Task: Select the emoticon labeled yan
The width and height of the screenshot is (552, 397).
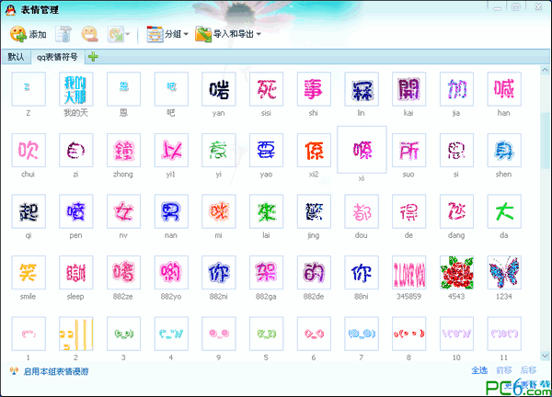Action: 219,90
